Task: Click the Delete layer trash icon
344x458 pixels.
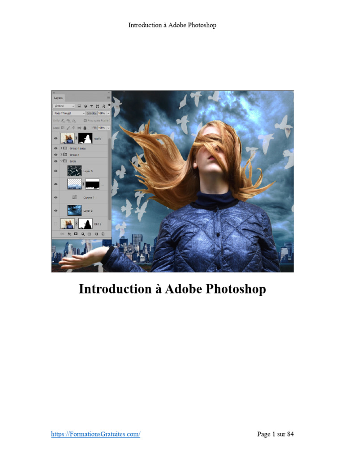Action: [x=103, y=234]
